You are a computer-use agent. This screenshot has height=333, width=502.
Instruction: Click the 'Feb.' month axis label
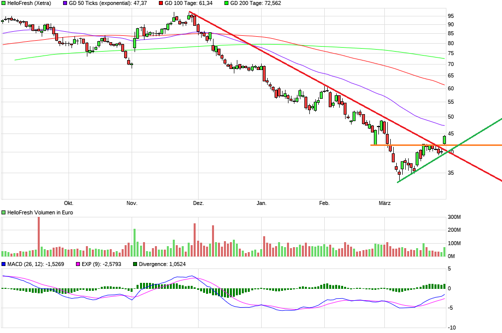(324, 203)
